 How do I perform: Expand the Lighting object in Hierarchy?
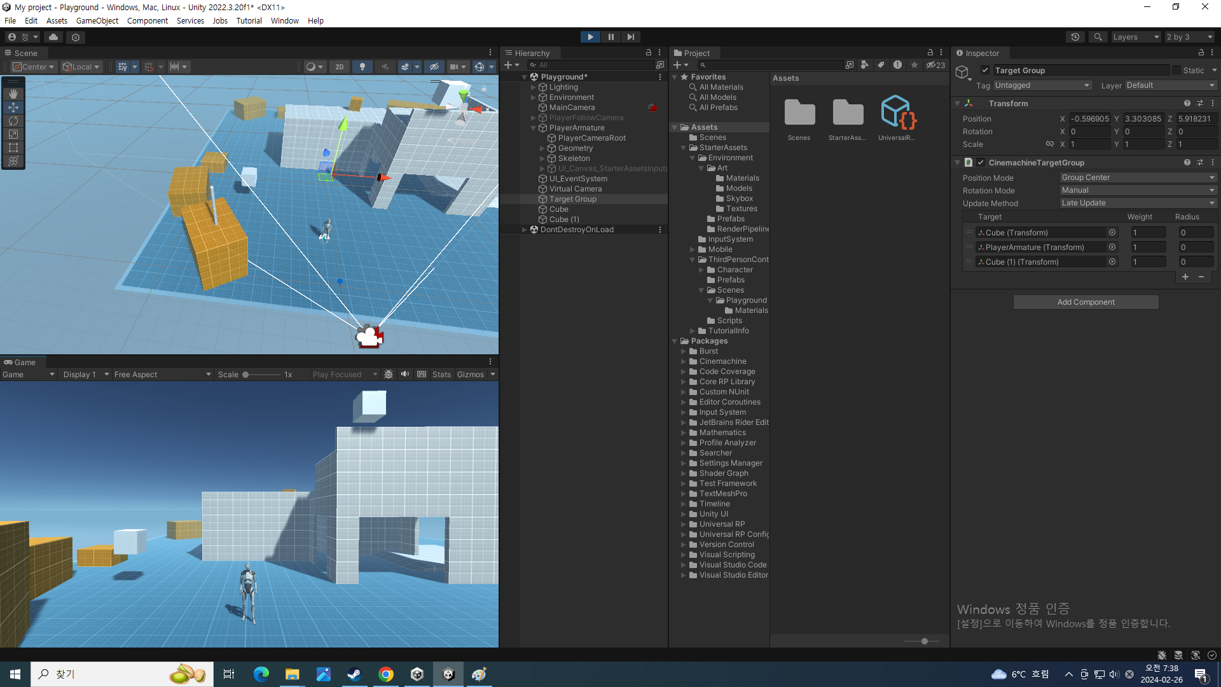(533, 87)
